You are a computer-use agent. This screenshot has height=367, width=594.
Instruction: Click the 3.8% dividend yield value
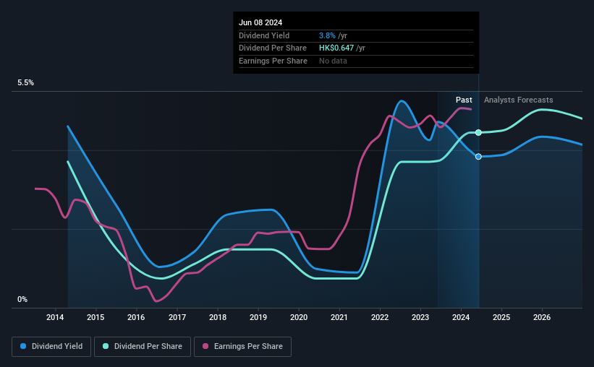coord(327,35)
